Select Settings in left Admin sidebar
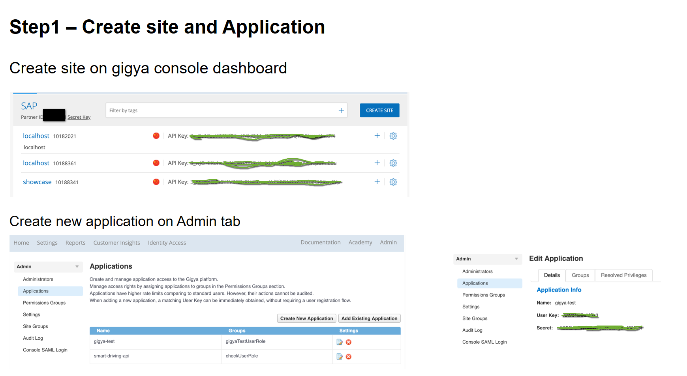 point(32,315)
